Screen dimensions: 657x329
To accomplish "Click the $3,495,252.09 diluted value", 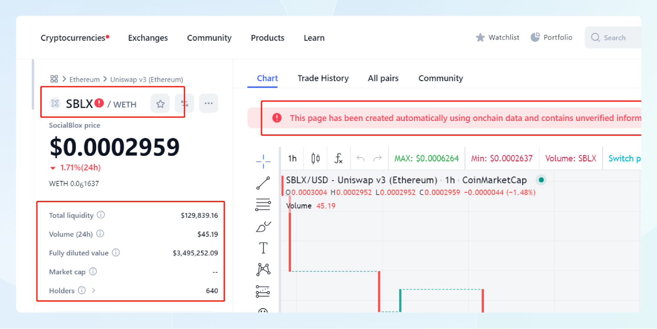I will point(195,253).
